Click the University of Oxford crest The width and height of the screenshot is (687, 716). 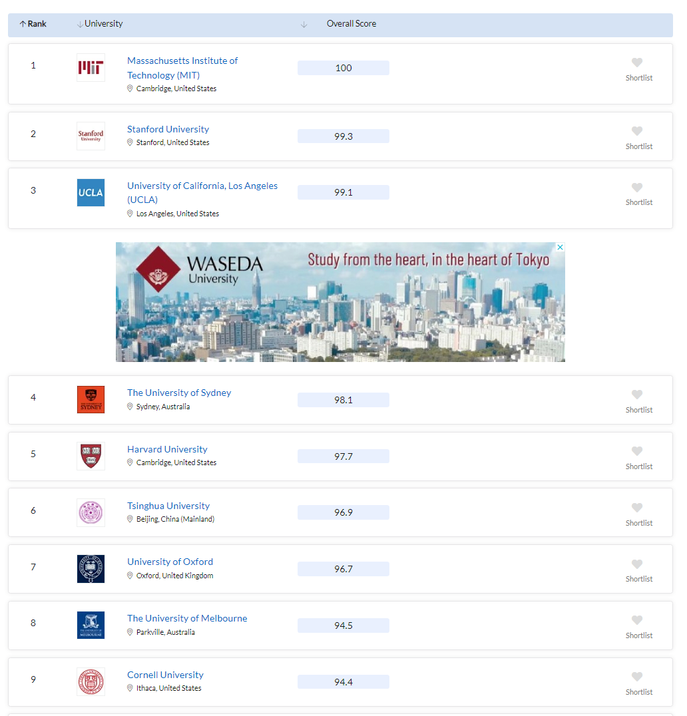coord(91,569)
